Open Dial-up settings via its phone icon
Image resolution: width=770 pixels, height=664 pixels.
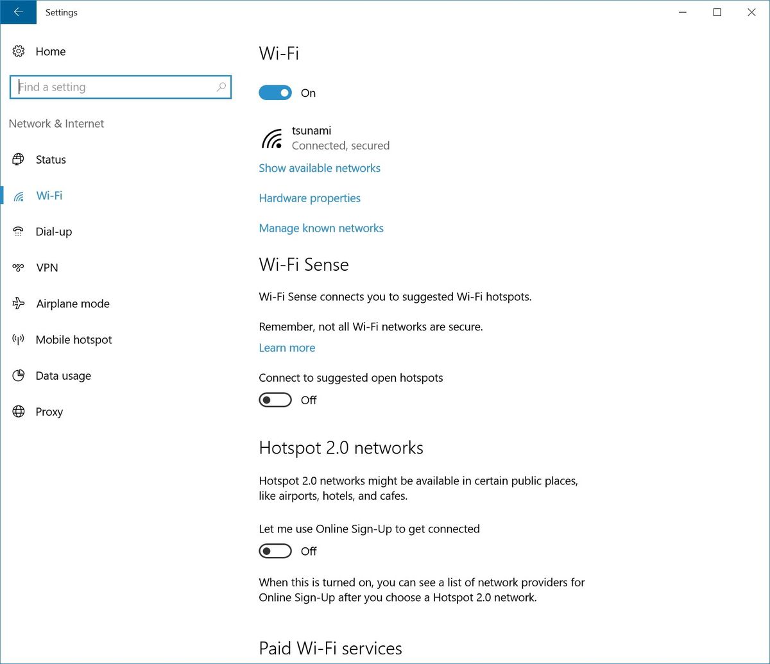pyautogui.click(x=19, y=232)
